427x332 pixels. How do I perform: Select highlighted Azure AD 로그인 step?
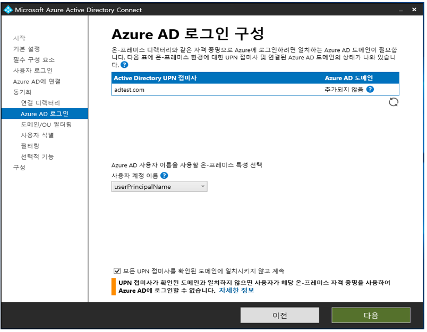coord(45,113)
